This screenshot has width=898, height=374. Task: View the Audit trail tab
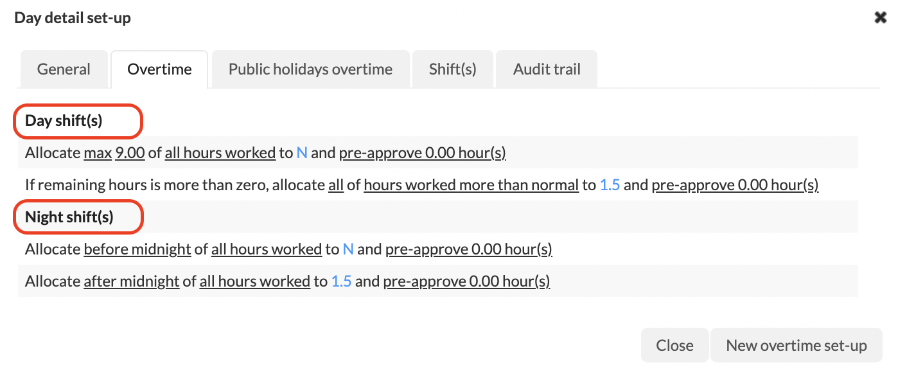pyautogui.click(x=547, y=69)
